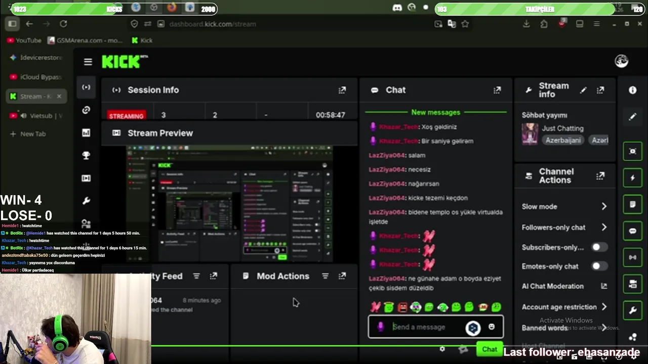Click the Channel Actions heading
Screen dimensions: 648x364
point(556,176)
